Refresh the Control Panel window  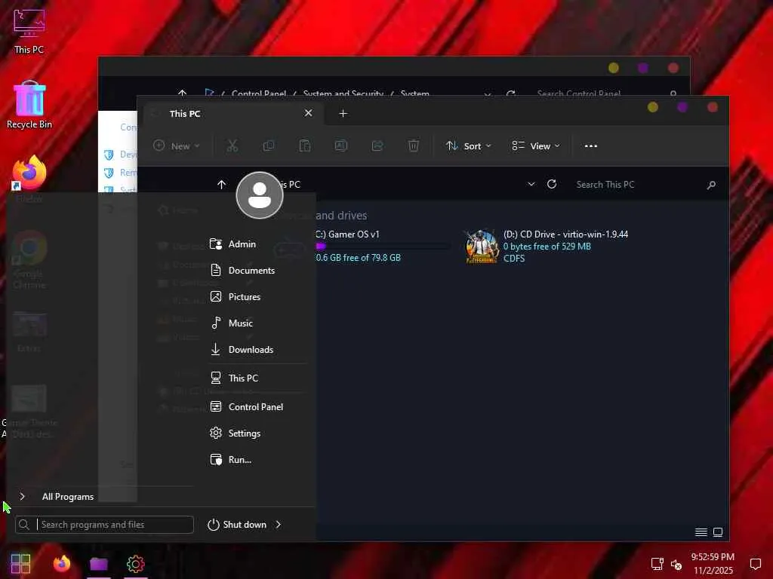511,93
